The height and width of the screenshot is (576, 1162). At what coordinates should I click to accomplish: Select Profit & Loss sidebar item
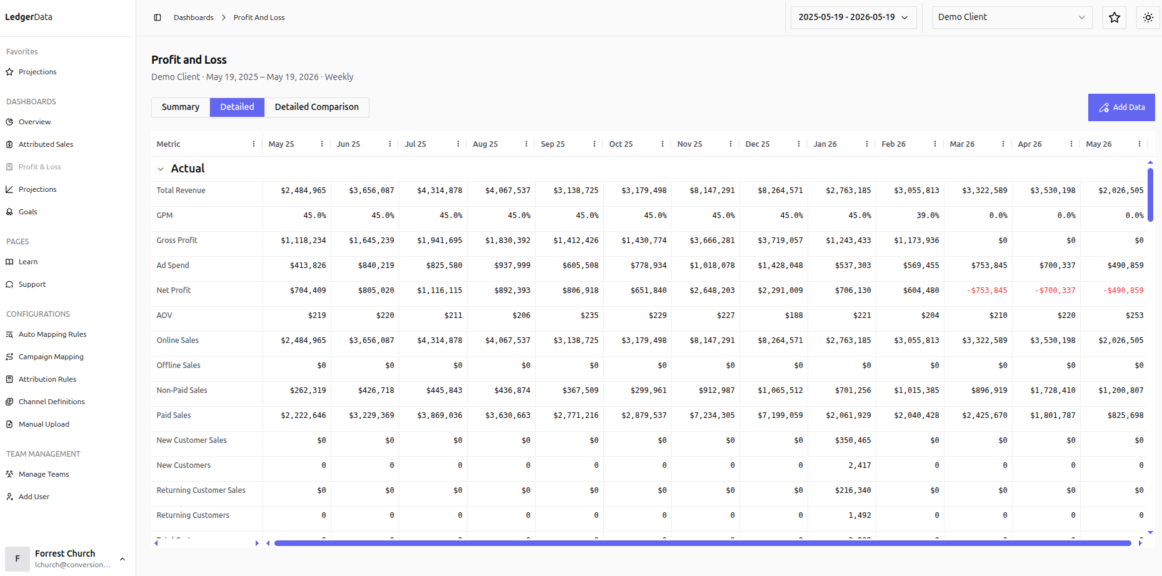coord(39,167)
